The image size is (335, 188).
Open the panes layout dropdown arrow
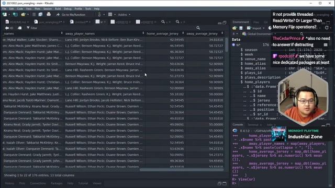(x=115, y=15)
